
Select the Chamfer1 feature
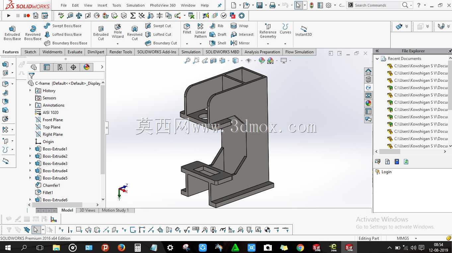tap(51, 185)
